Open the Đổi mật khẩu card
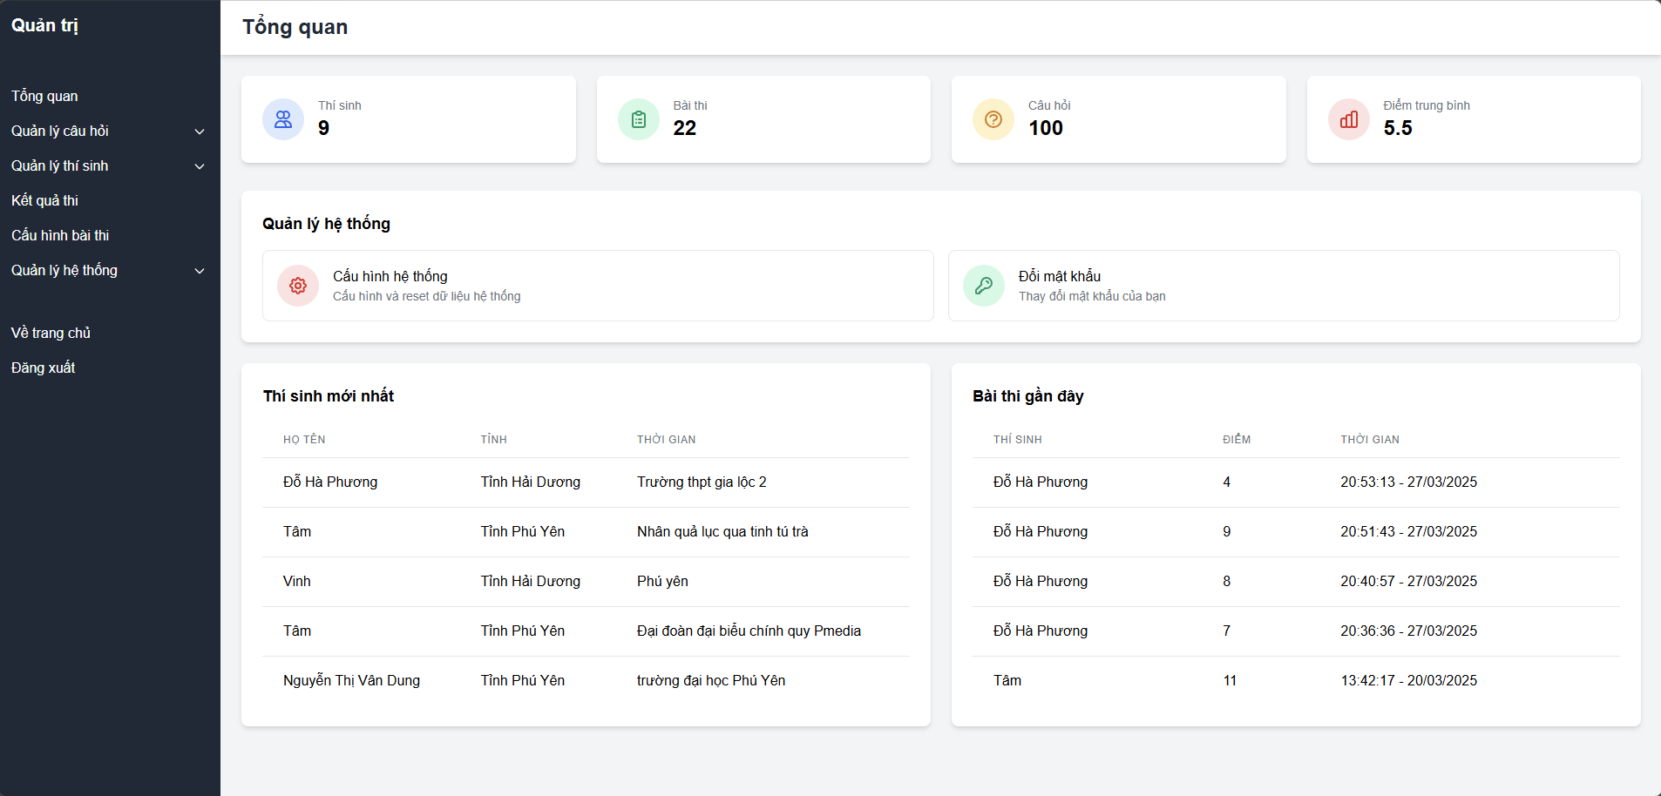 pos(1283,286)
